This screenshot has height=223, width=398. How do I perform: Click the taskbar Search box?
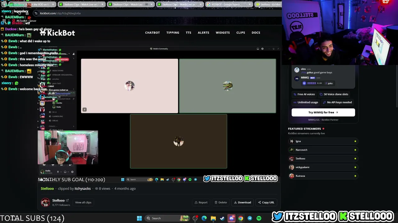167,218
